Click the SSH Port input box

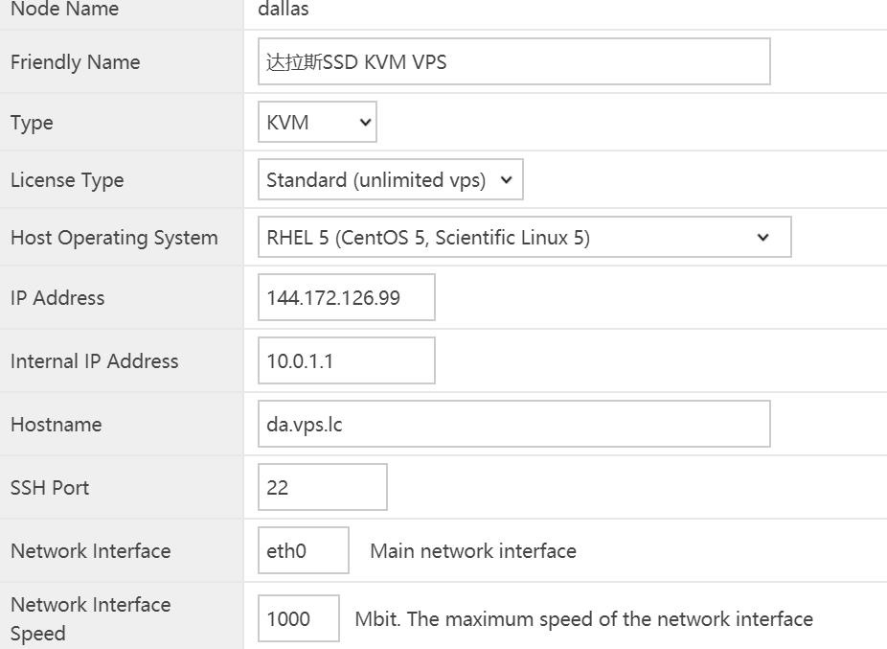[x=322, y=488]
